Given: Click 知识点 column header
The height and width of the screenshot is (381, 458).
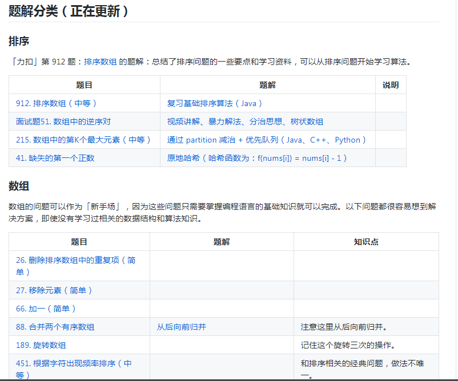Looking at the screenshot, I should point(366,242).
